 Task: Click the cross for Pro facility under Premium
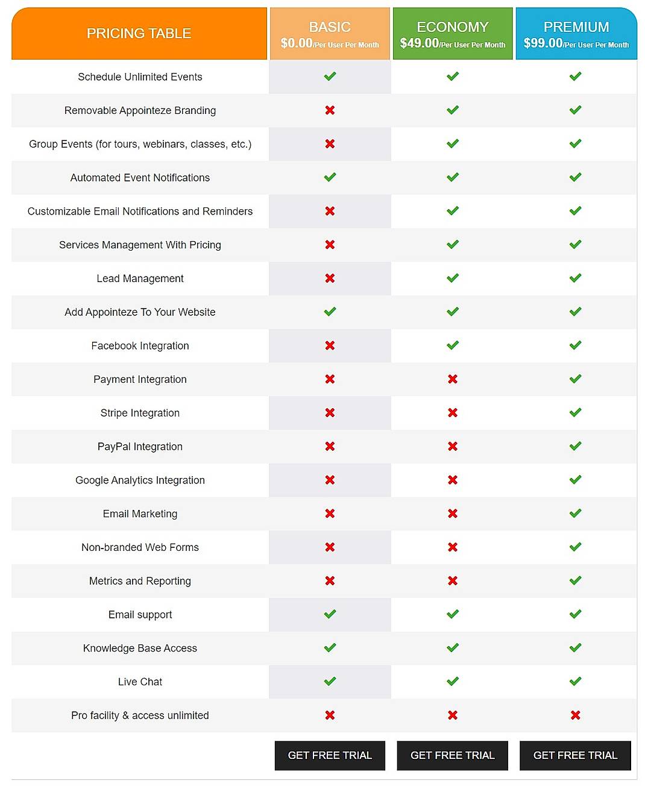[x=575, y=715]
